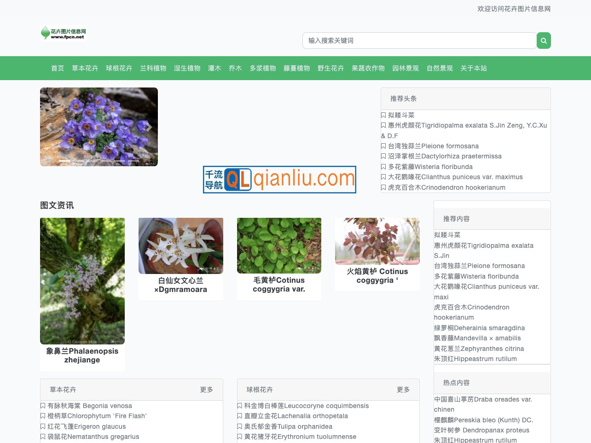Viewport: 591px width, 443px height.
Task: Click the carousel next arrow
Action: coord(149,127)
